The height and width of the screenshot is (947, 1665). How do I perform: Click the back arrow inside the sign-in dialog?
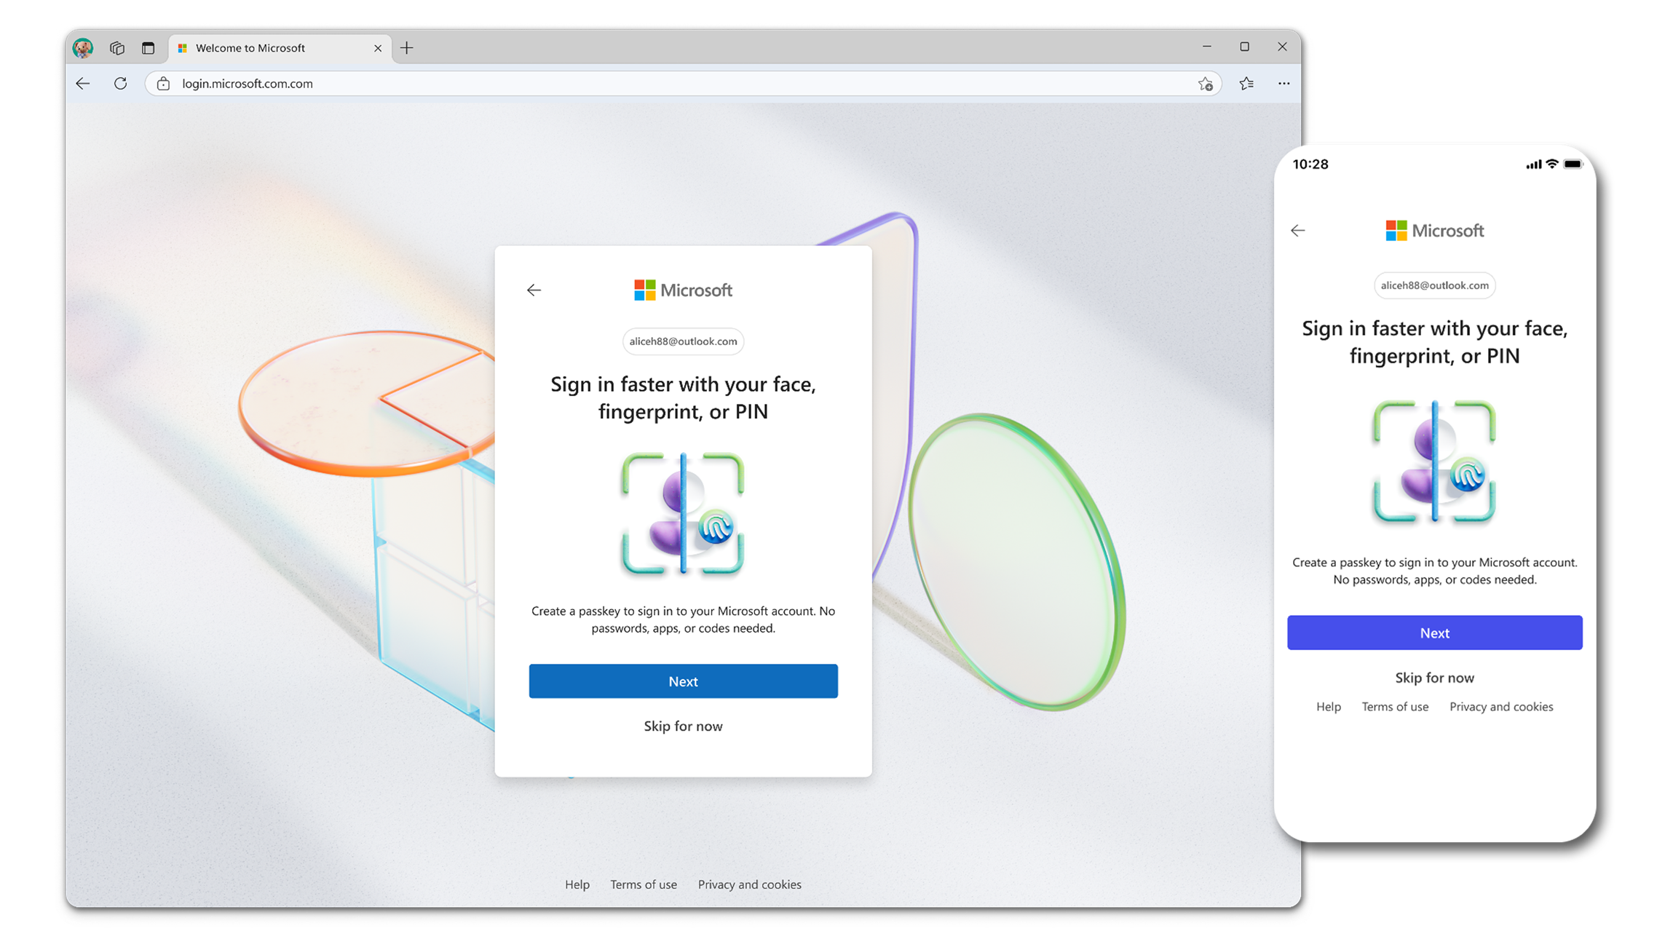click(534, 290)
